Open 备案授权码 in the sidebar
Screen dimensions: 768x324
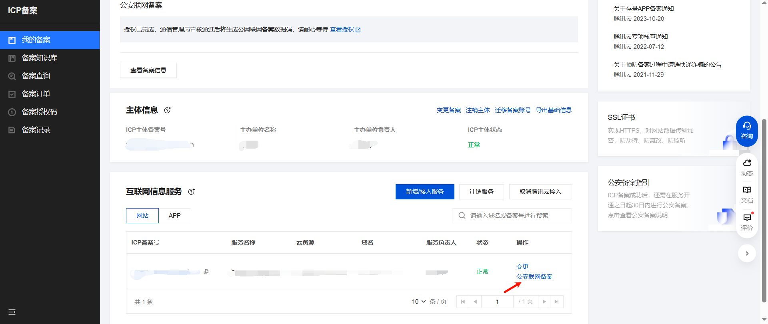point(39,112)
